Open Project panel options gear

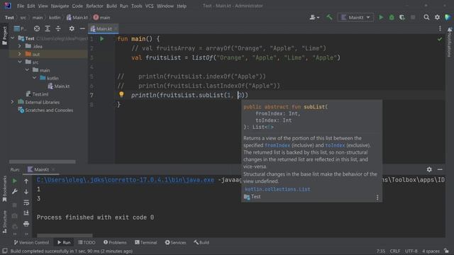coord(72,28)
